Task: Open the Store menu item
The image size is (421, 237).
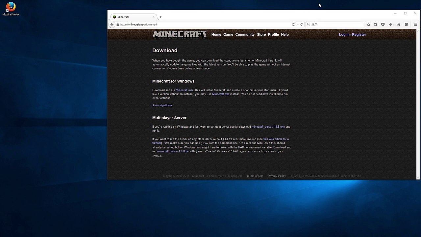Action: [261, 35]
